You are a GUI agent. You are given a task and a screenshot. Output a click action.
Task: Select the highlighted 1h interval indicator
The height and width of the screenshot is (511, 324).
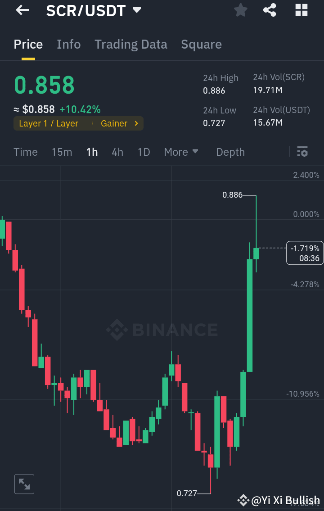coord(92,152)
